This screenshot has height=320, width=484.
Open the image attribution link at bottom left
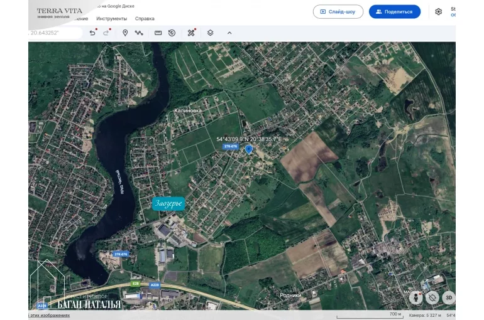(50, 315)
